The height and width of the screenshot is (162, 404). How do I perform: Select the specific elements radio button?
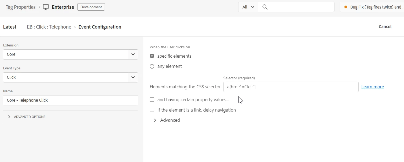(152, 56)
